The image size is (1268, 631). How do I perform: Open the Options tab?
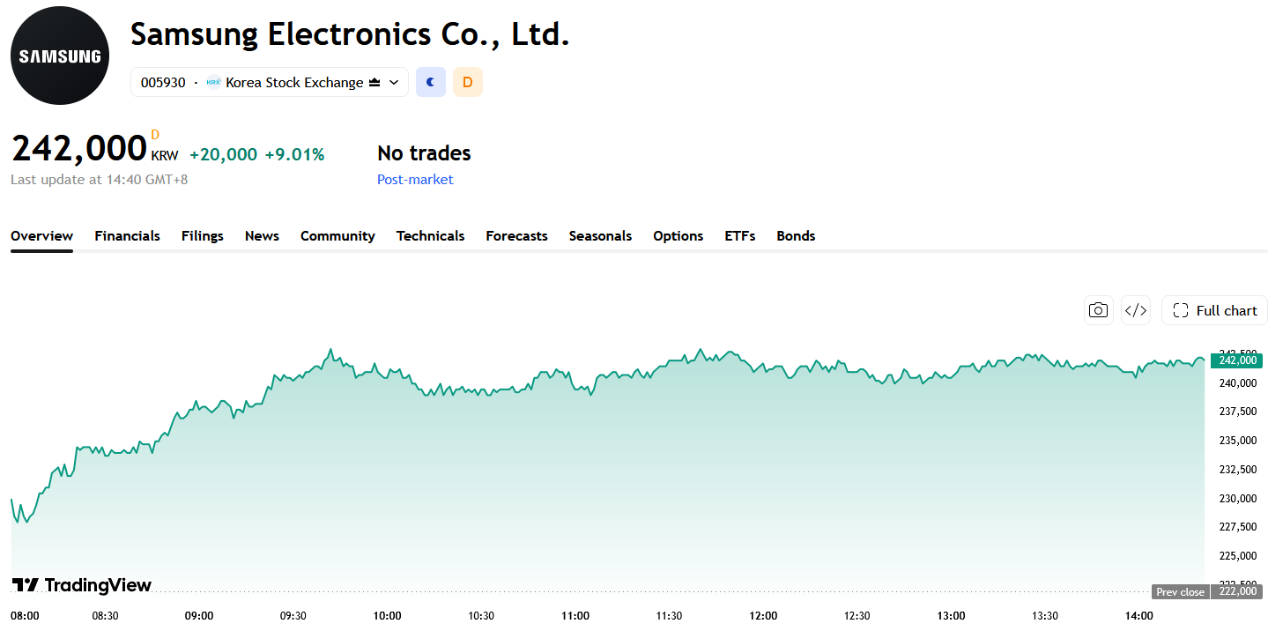point(678,235)
